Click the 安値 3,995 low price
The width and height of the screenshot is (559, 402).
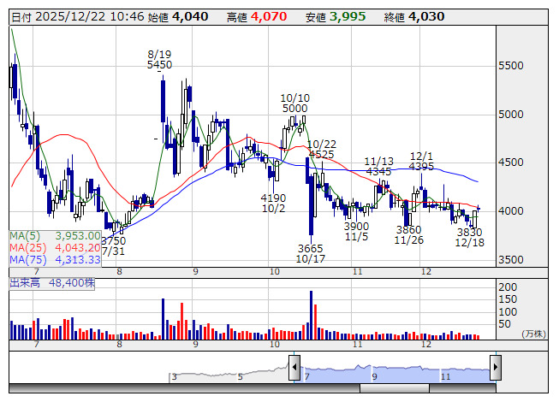click(x=336, y=17)
